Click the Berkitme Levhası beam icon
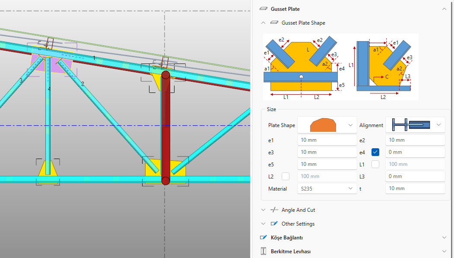 [264, 251]
